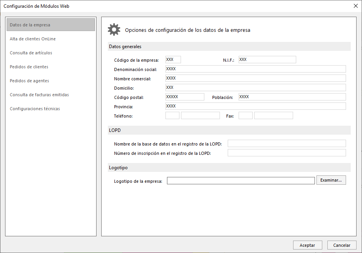Click the Opciones de configuración heading text
The width and height of the screenshot is (362, 253).
188,30
